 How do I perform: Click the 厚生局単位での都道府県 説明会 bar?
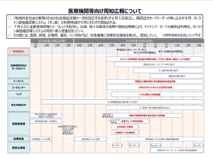click(x=46, y=115)
